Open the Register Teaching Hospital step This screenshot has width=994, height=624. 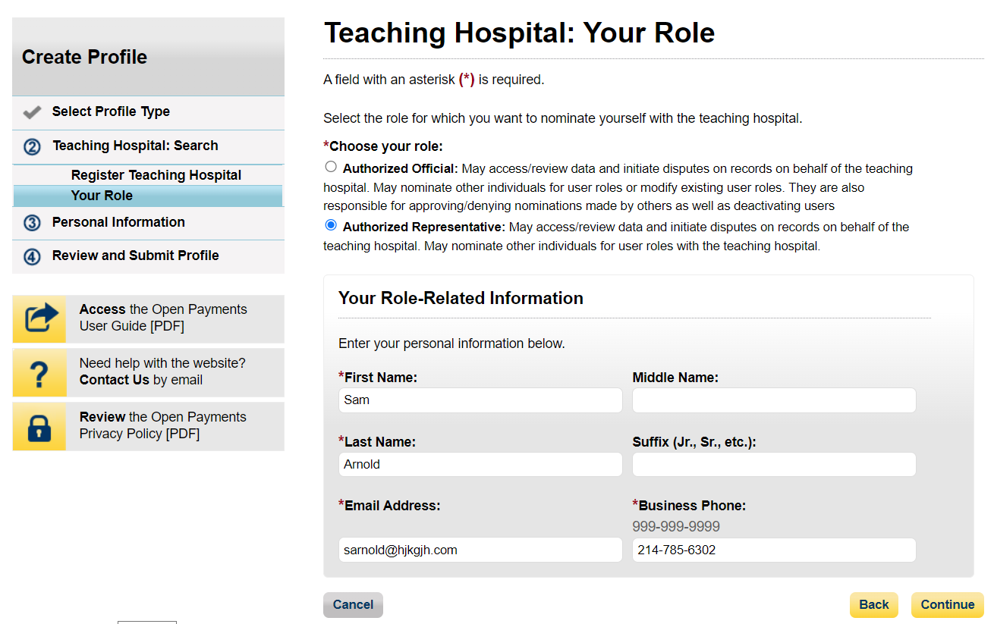coord(156,175)
